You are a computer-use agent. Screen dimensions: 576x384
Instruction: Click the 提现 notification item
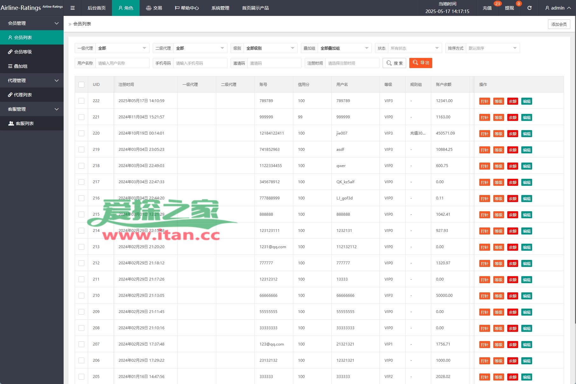pos(509,8)
